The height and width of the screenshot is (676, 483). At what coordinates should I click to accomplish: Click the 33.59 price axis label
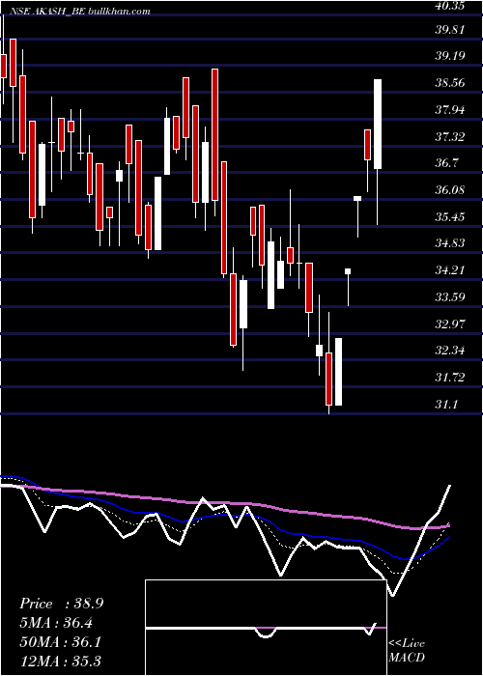(449, 297)
